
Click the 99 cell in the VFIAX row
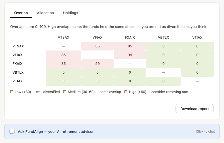coord(130,55)
